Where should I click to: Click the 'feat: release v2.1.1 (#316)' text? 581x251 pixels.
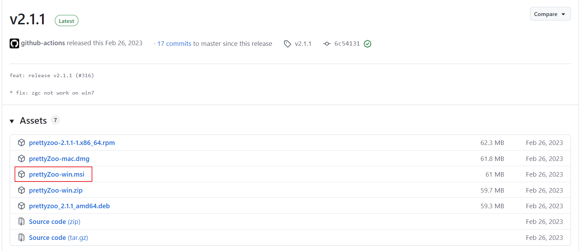click(x=52, y=75)
